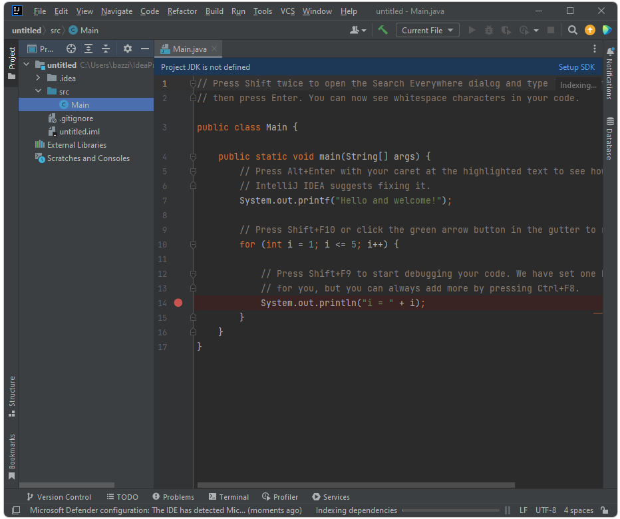Image resolution: width=620 pixels, height=519 pixels.
Task: Open Project panel gear options
Action: (x=128, y=49)
